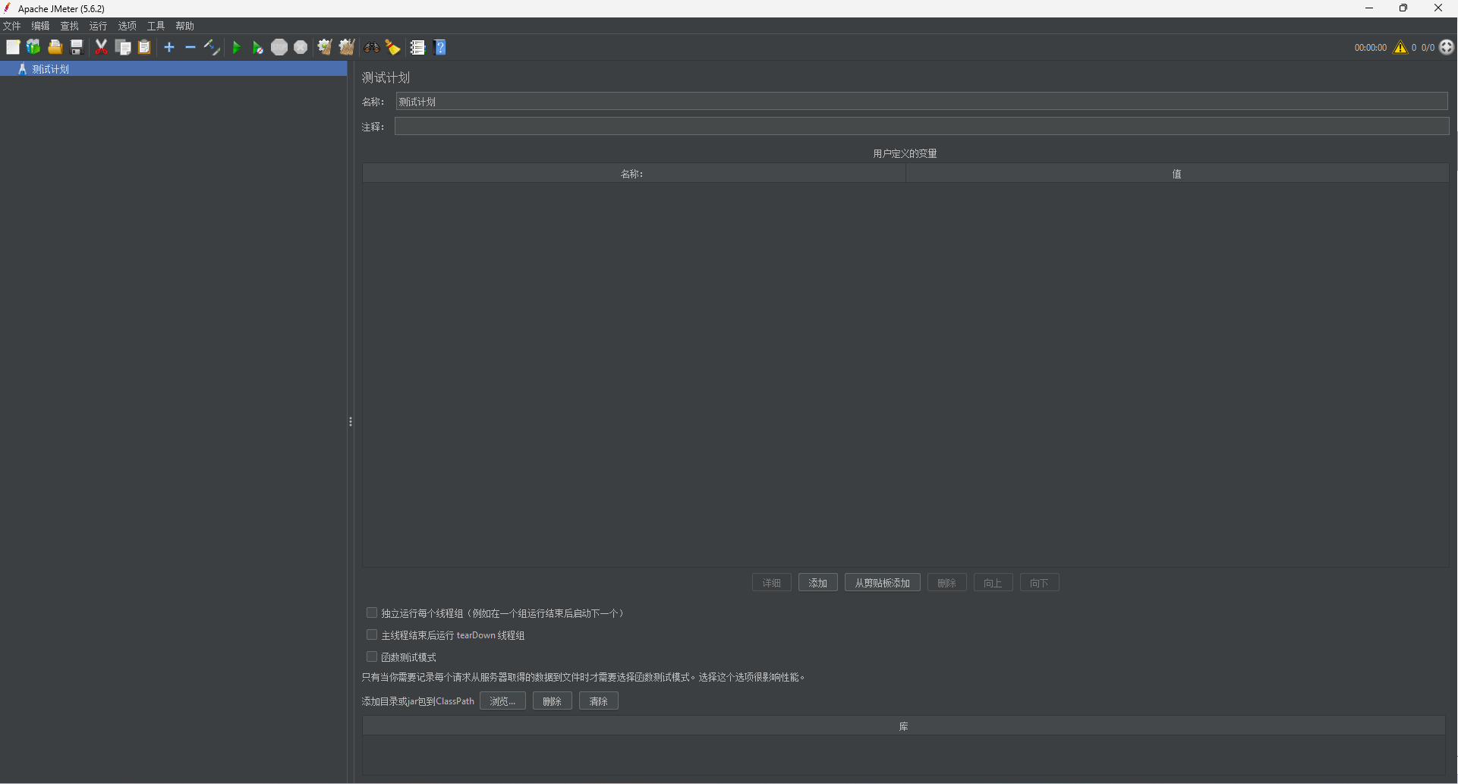
Task: Click the 删除 button beside 浏览...
Action: coord(552,701)
